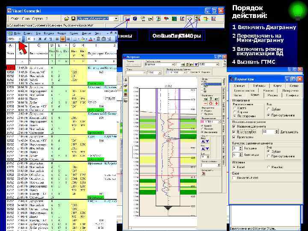Click the blue down-arrow toolbar icon in diagram window
308x231 pixels.
click(195, 65)
